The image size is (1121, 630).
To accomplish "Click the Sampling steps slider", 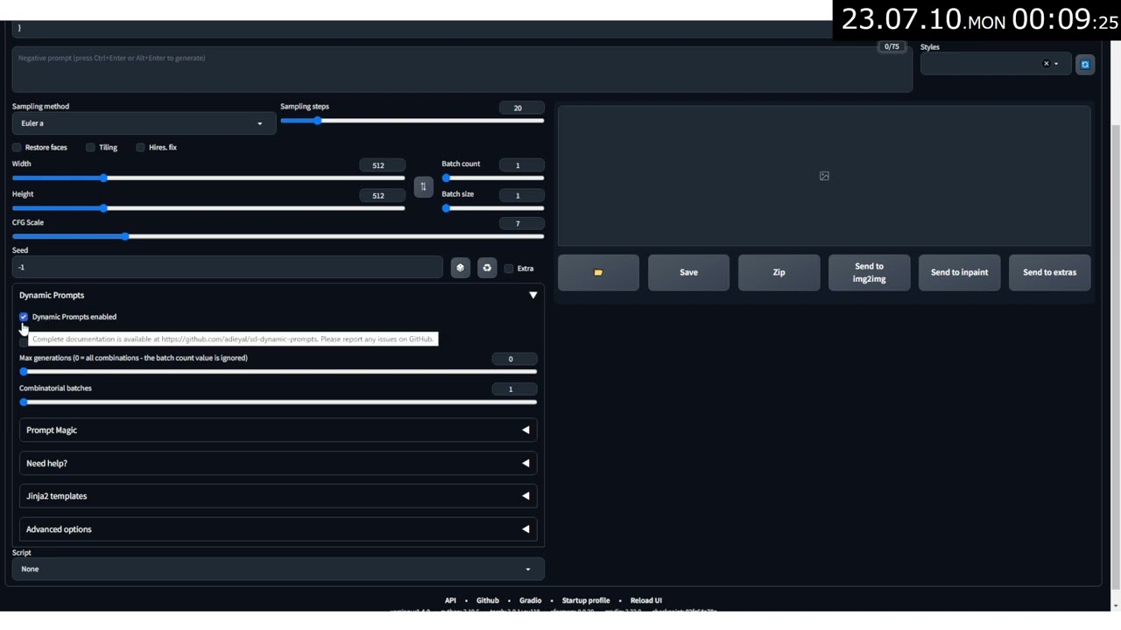I will 412,121.
